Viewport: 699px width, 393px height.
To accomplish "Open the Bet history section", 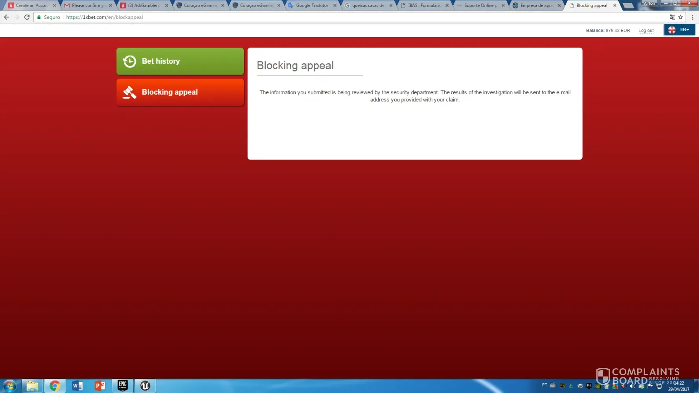I will (x=180, y=61).
